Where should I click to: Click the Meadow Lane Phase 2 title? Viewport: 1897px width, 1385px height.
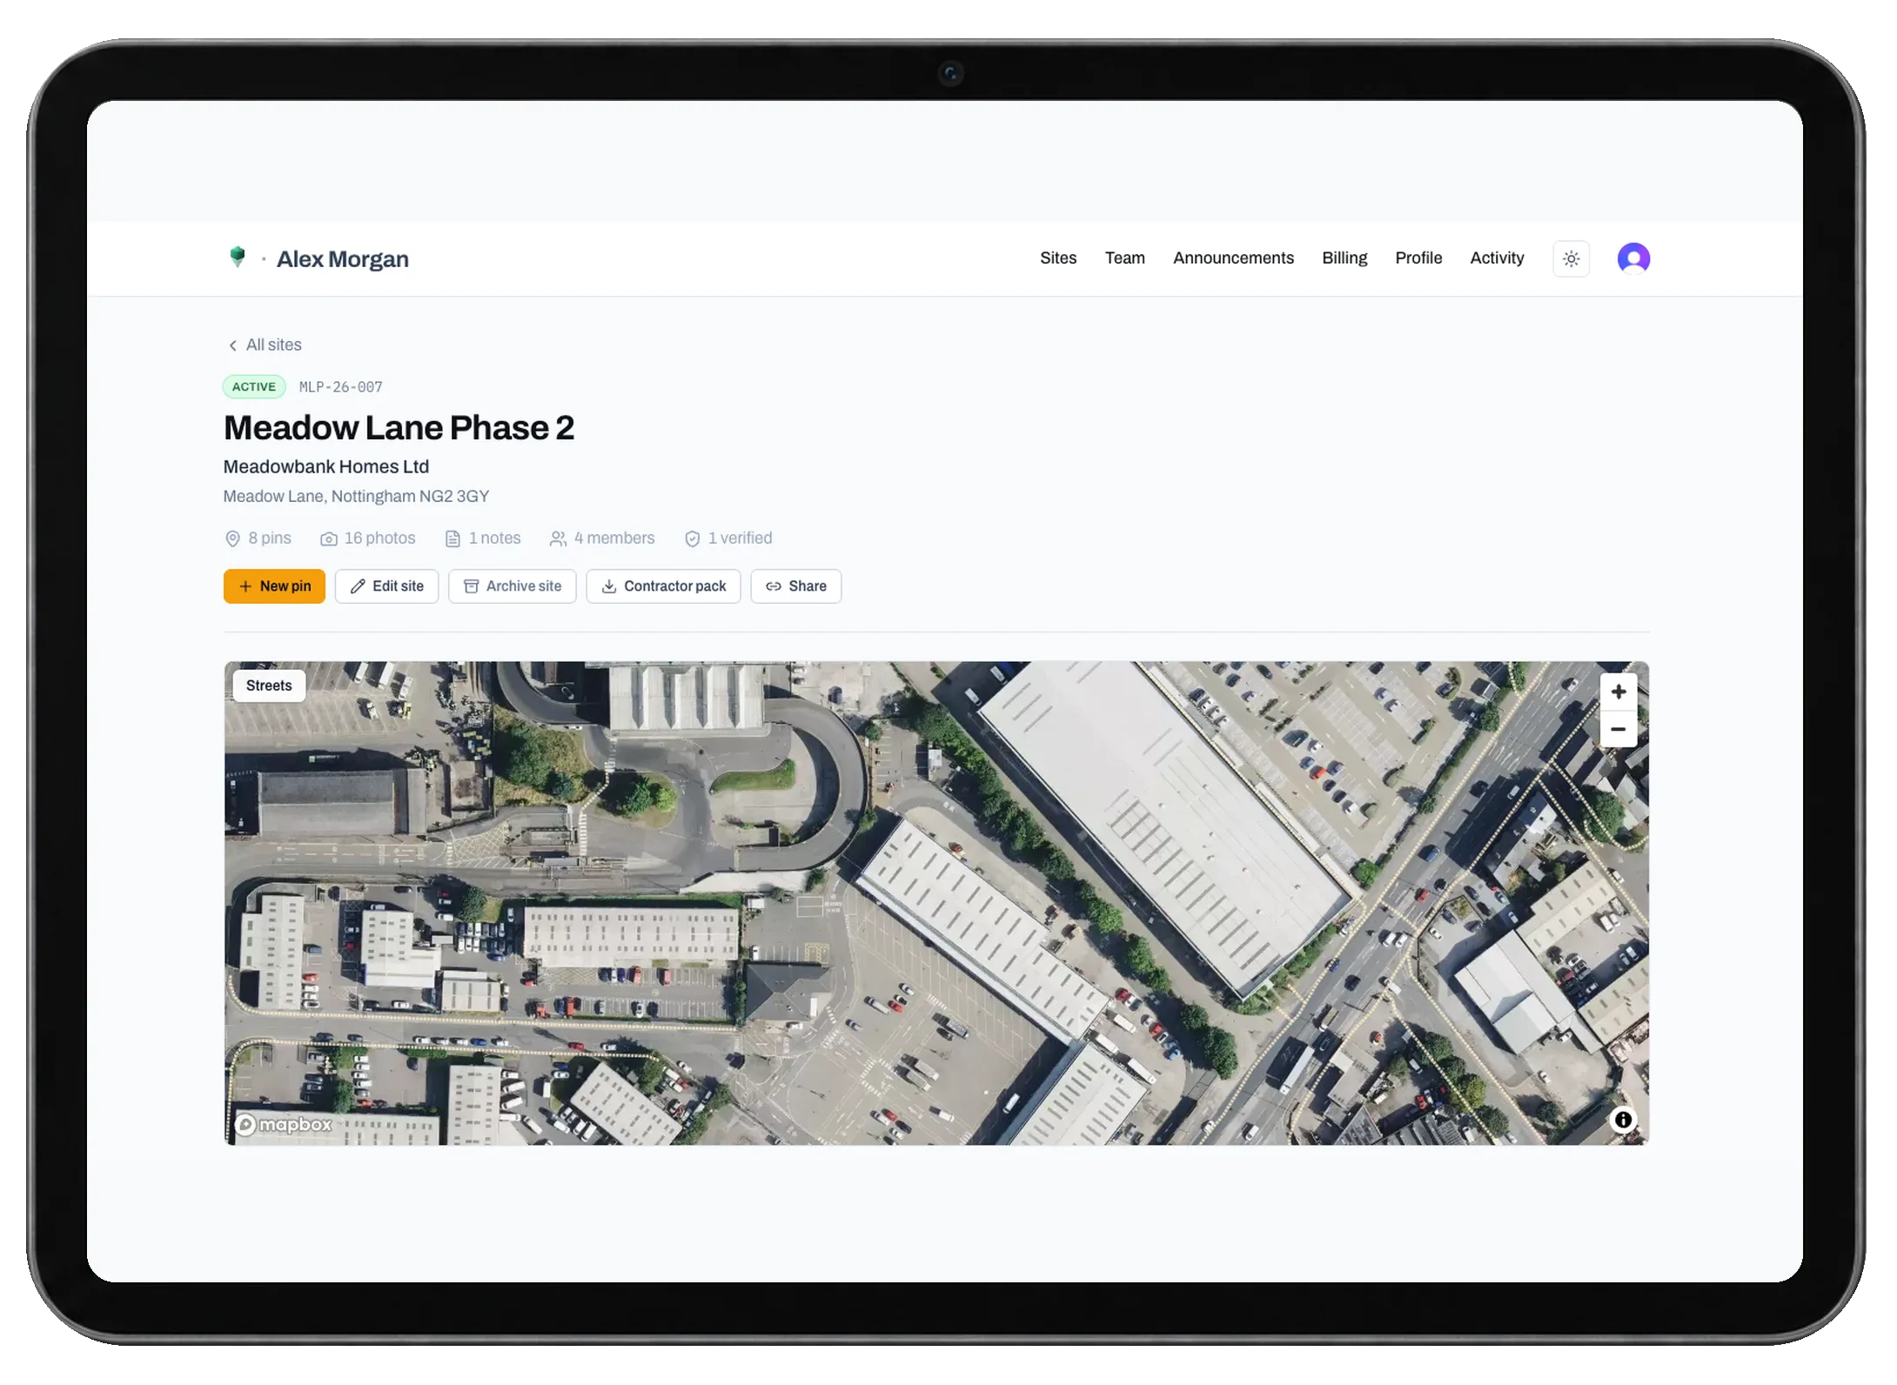pos(399,428)
